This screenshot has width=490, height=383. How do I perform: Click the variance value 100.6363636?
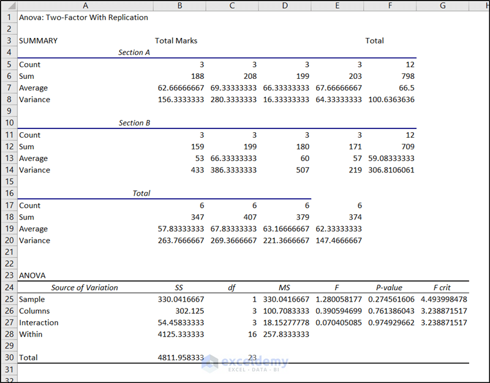click(391, 100)
